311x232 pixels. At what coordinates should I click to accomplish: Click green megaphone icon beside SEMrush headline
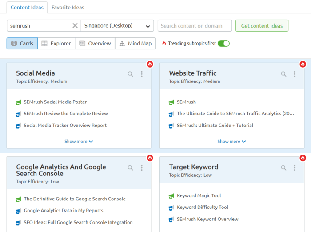coord(171,102)
